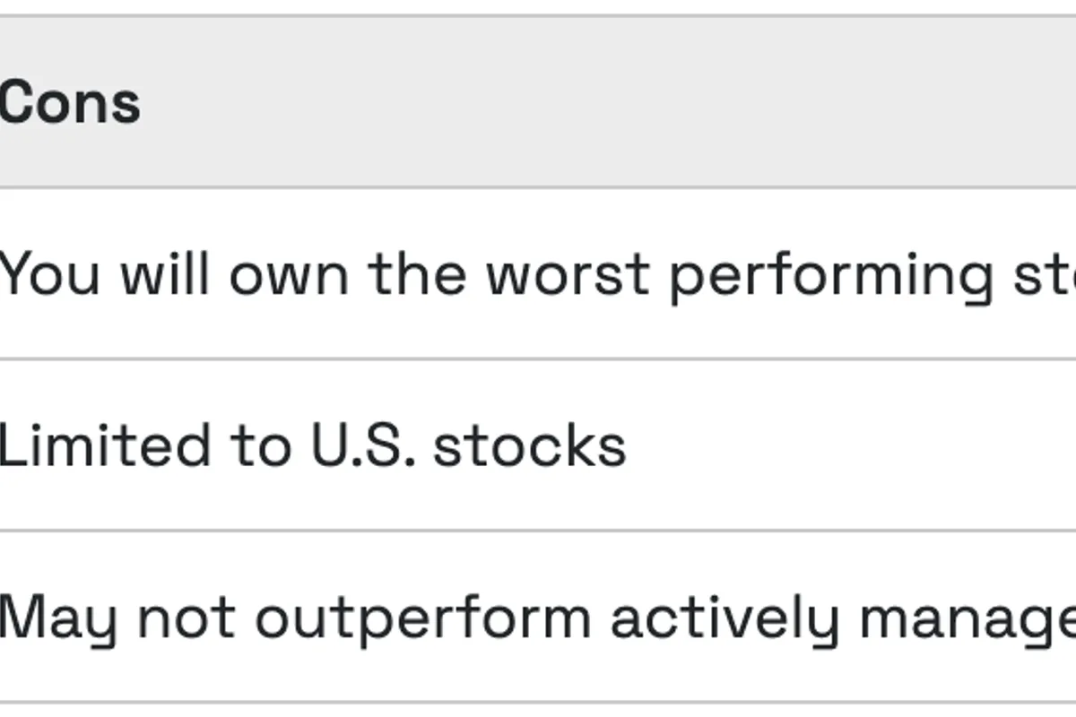The width and height of the screenshot is (1076, 717).
Task: Click the word 'You' starting the first row
Action: pyautogui.click(x=50, y=273)
